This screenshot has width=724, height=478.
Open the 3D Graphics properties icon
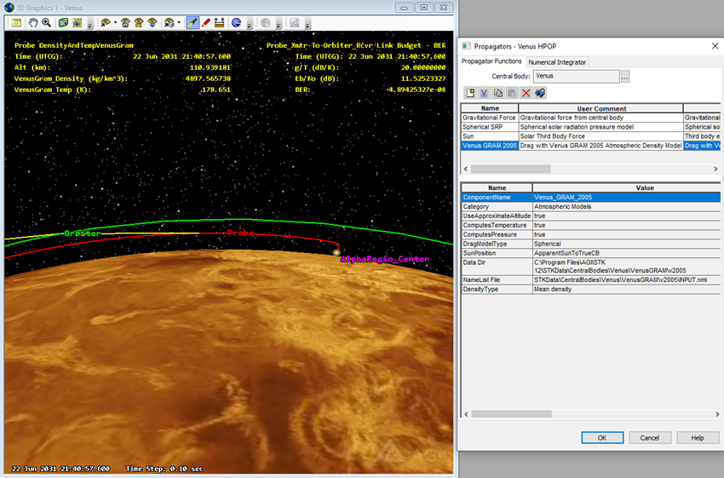tap(17, 23)
